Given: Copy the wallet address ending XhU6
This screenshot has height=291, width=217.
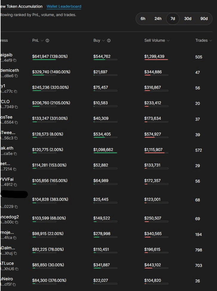Looking at the screenshot, I should 17,269.
